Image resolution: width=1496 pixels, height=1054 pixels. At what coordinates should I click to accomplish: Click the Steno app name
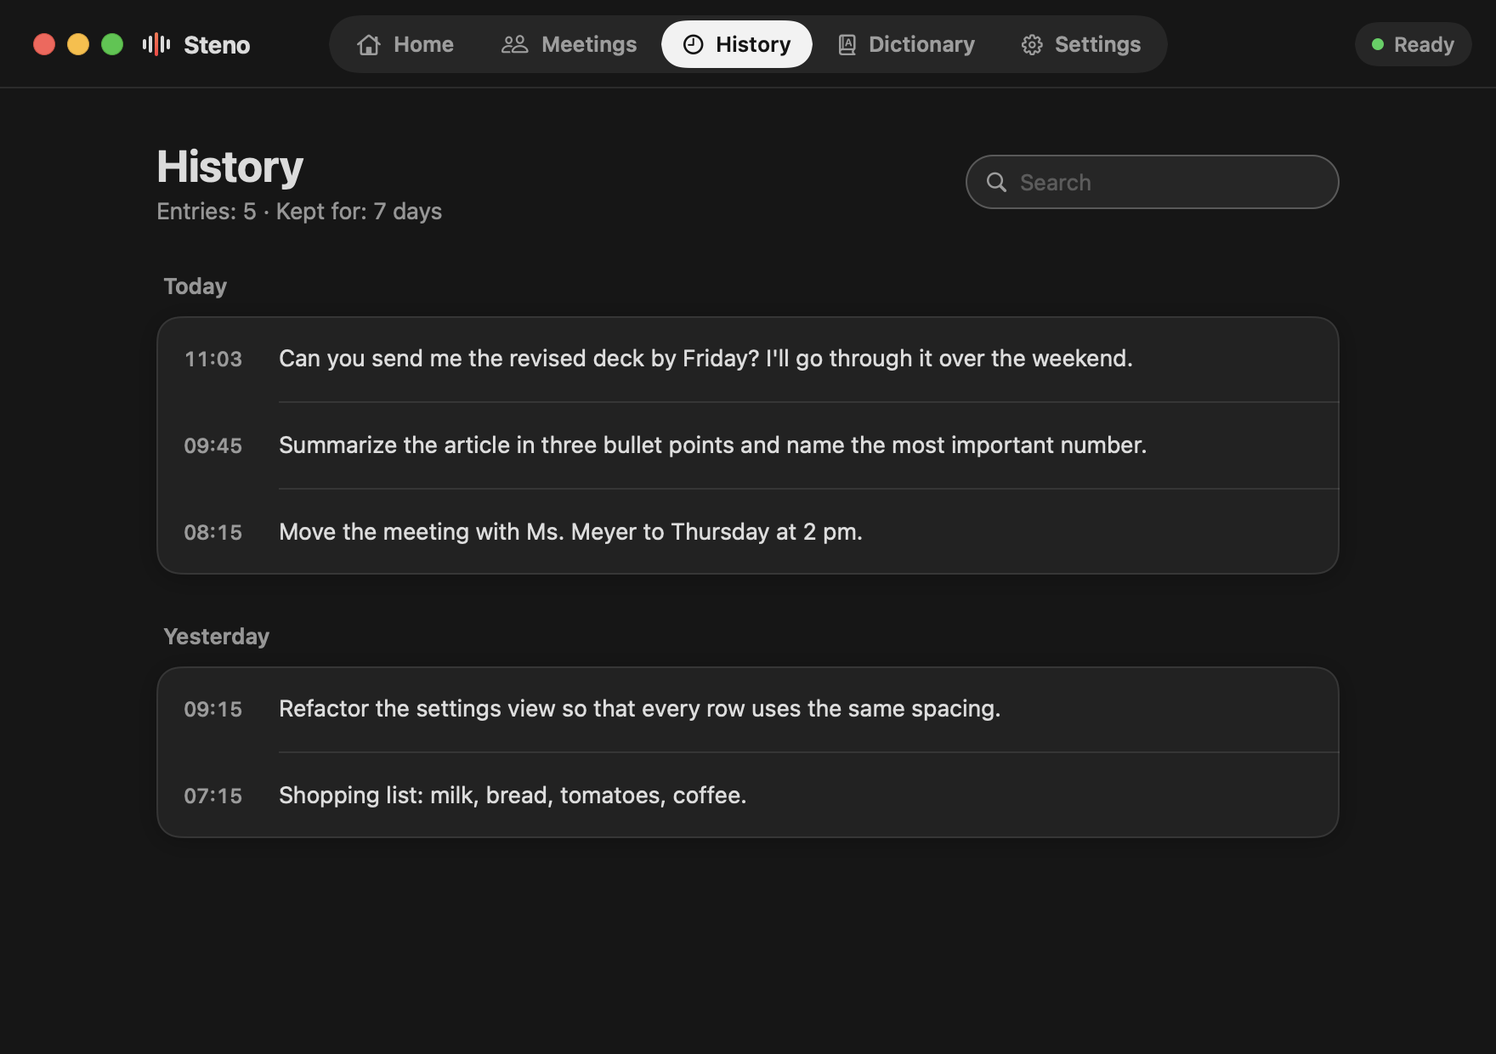pos(217,44)
